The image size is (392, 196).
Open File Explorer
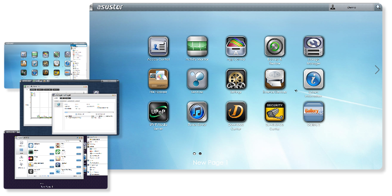point(158,79)
